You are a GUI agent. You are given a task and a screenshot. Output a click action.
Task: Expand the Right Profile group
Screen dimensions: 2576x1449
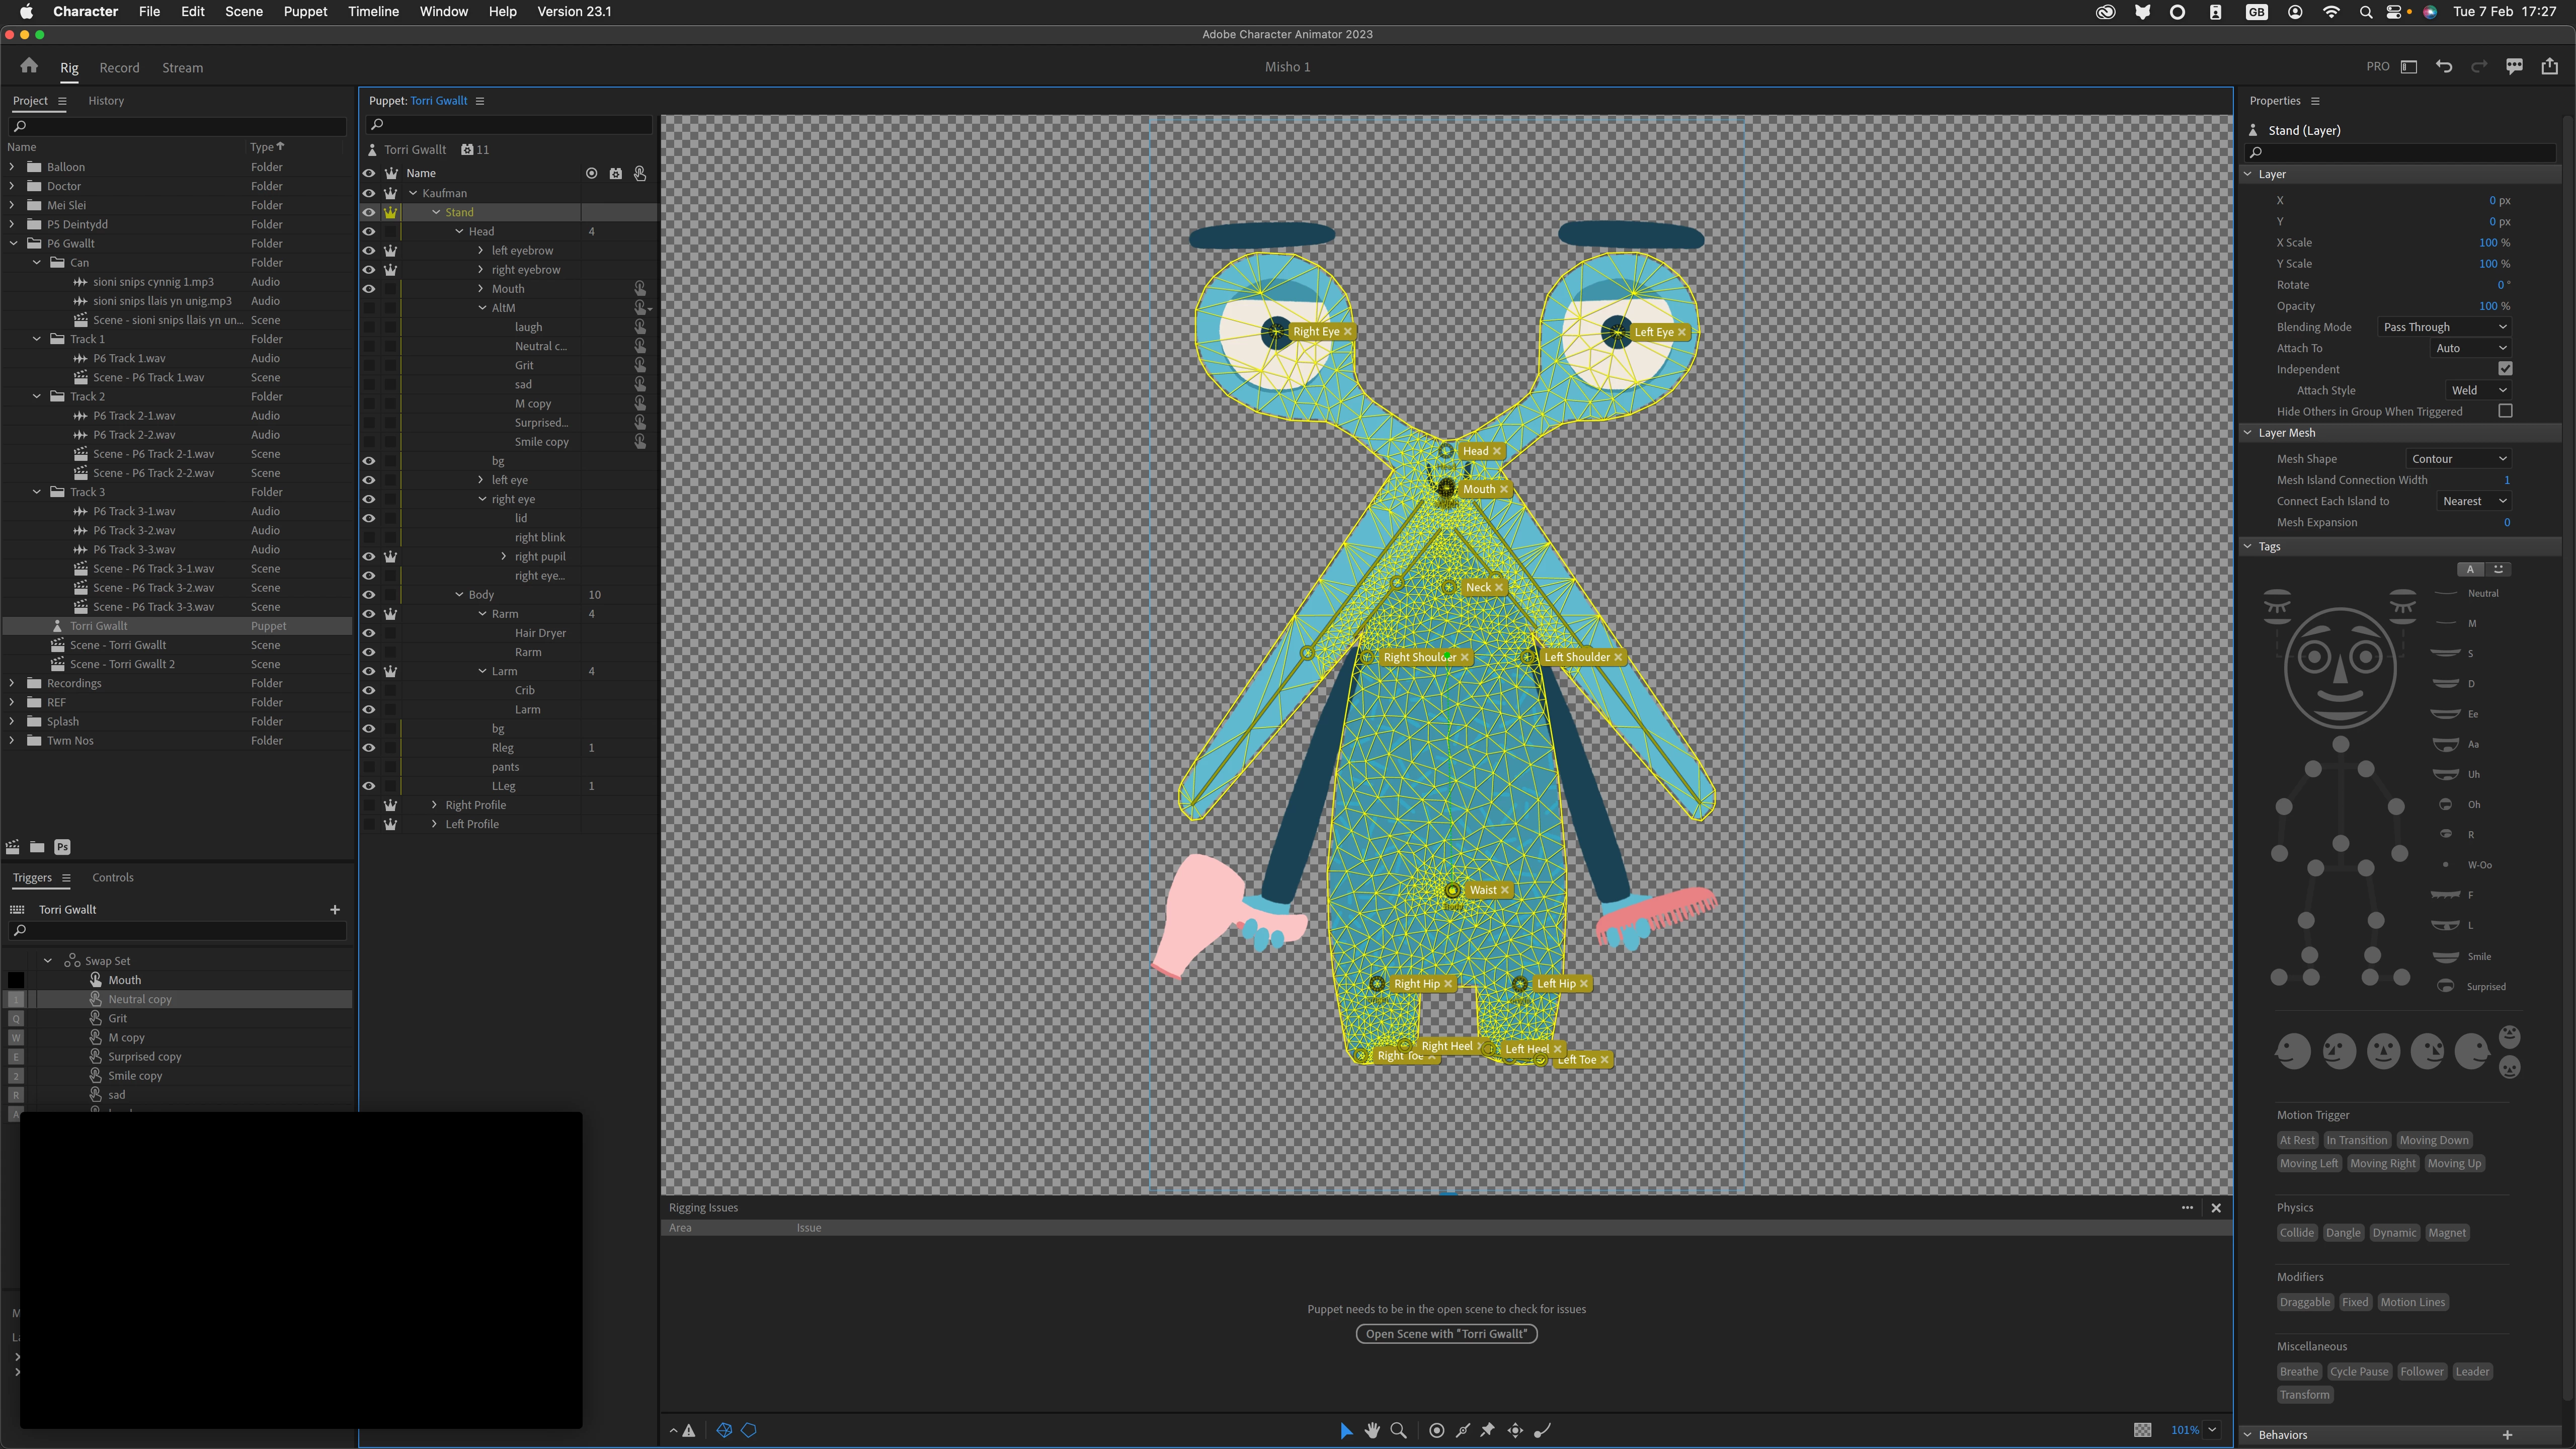435,805
